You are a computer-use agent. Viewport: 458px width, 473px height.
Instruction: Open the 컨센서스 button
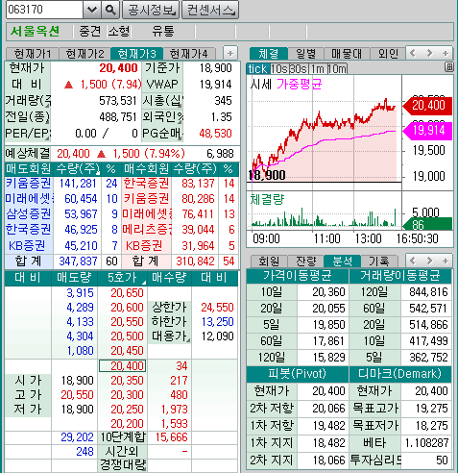click(210, 10)
